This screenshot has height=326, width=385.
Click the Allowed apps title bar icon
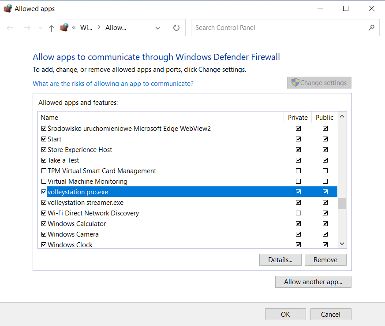coord(7,8)
